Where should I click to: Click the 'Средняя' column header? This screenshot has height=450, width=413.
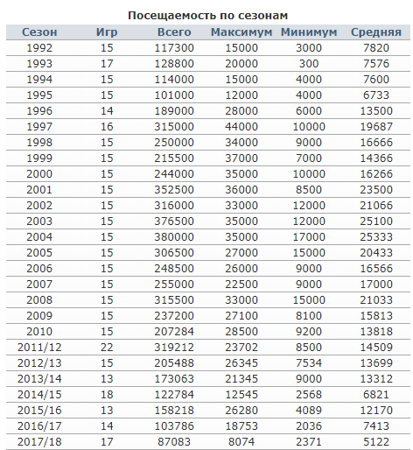coord(376,32)
